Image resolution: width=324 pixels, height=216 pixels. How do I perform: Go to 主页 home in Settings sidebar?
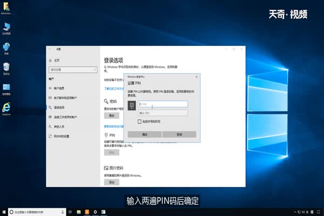click(x=55, y=60)
